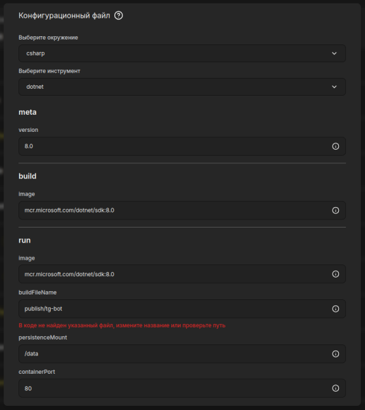This screenshot has width=365, height=410.
Task: Click the build section image input field
Action: 182,210
